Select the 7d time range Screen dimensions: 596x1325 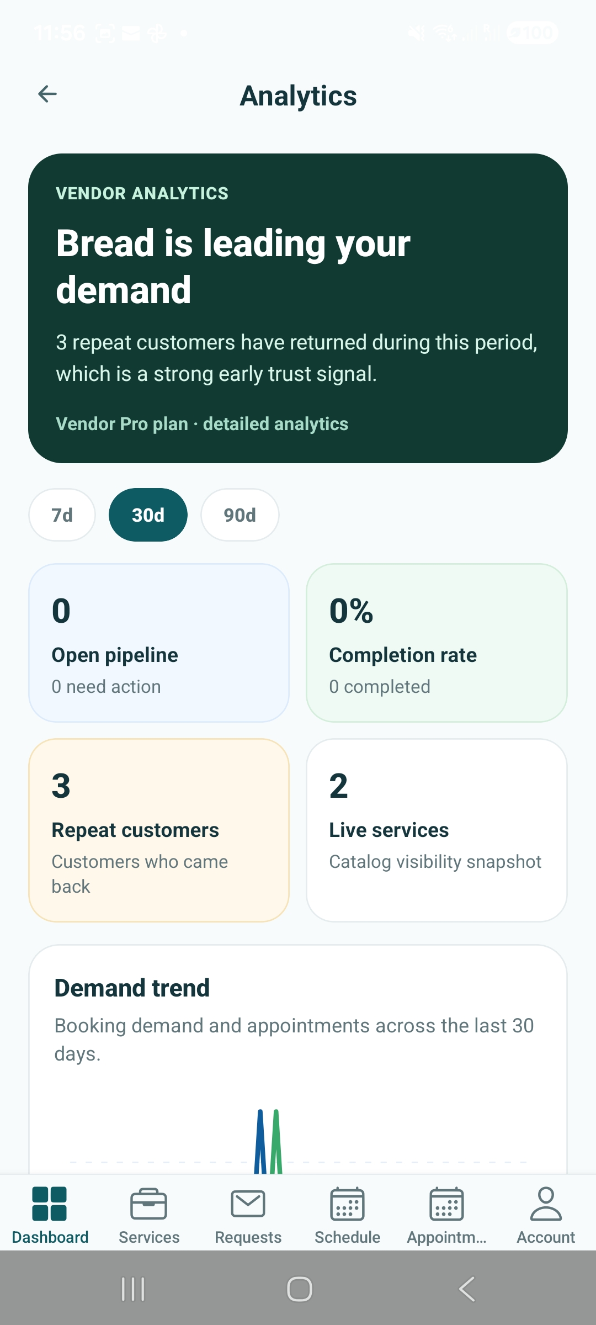(x=61, y=515)
